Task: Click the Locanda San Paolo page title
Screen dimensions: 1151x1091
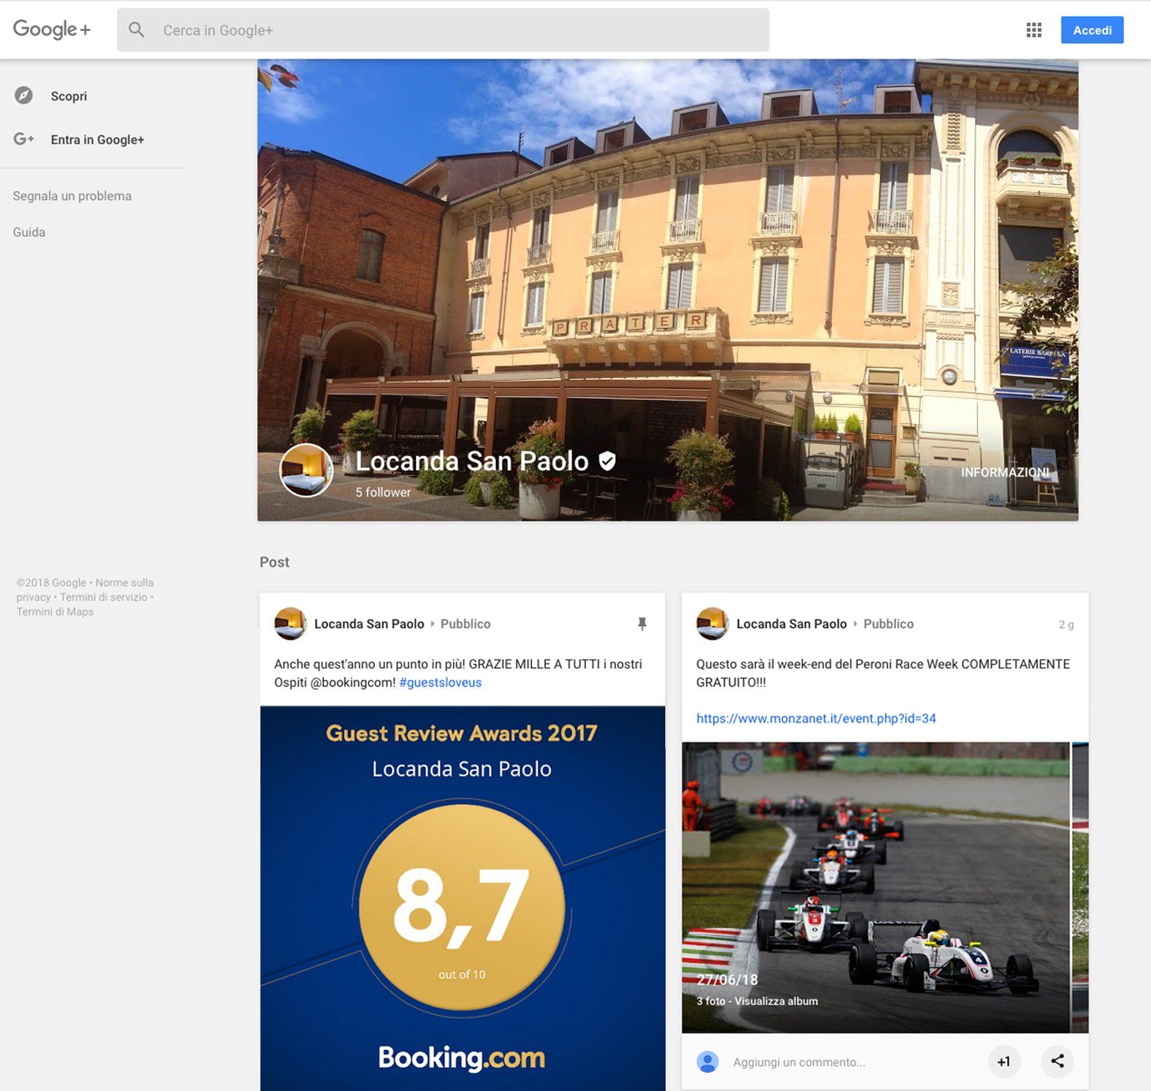Action: (x=472, y=461)
